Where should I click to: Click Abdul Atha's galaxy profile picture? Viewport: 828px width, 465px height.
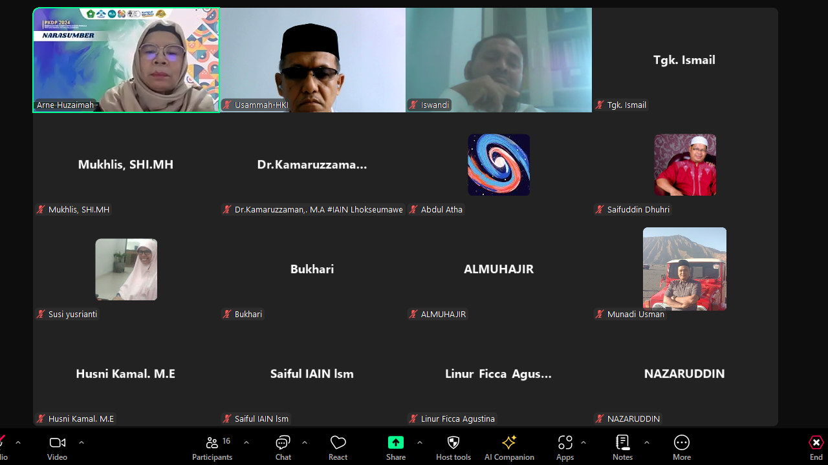(x=499, y=165)
